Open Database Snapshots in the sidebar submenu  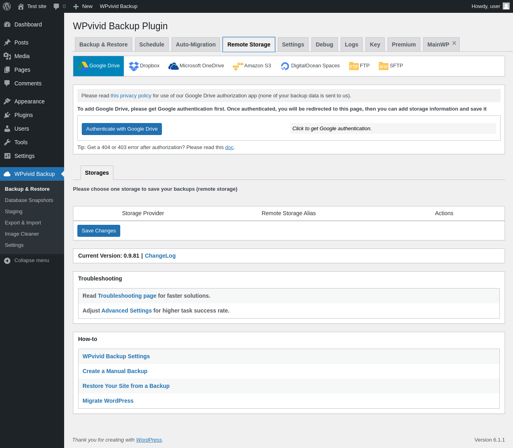(29, 200)
